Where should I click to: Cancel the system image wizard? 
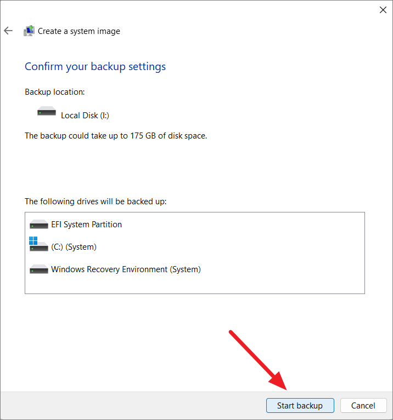click(363, 406)
